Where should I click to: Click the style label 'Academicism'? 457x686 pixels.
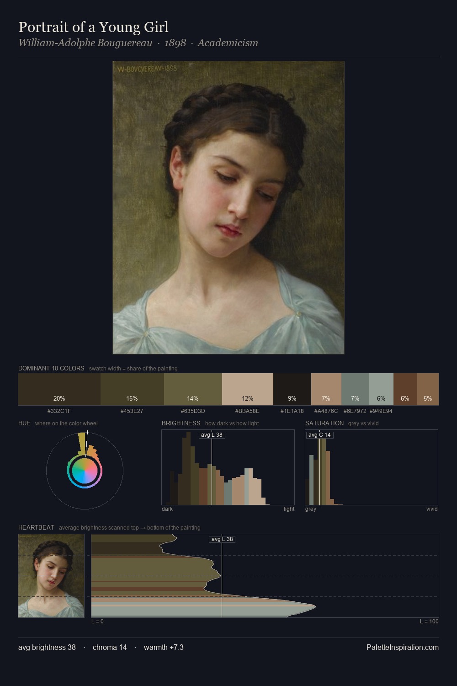pos(228,43)
